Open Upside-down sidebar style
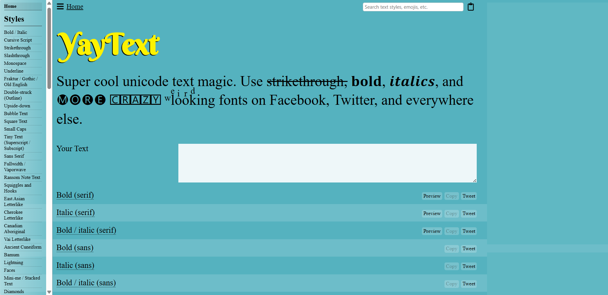This screenshot has width=608, height=295. pos(17,106)
